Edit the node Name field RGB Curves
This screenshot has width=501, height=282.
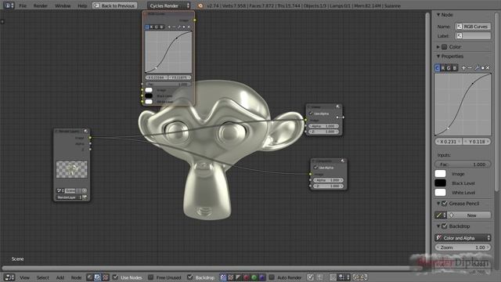pos(473,27)
